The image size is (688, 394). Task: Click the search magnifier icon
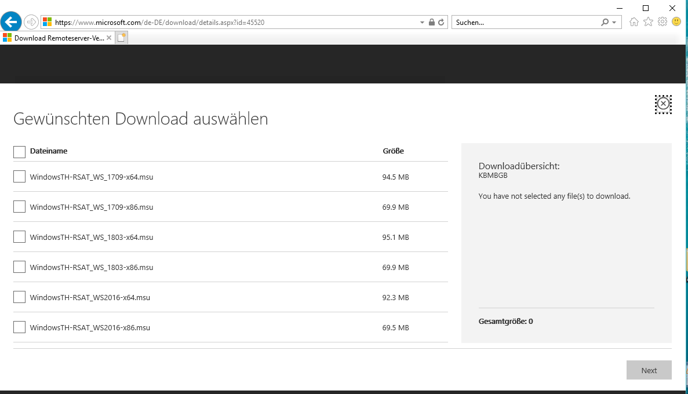pyautogui.click(x=605, y=23)
